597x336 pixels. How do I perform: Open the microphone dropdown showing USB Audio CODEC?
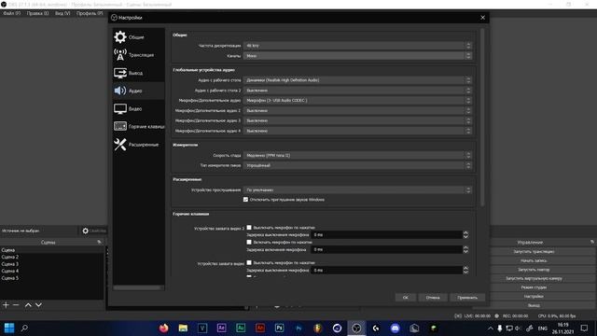pos(357,100)
